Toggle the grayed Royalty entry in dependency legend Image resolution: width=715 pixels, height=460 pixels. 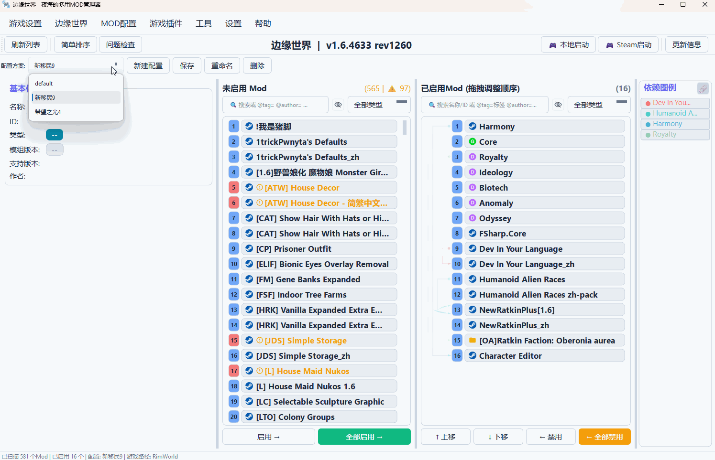coord(675,134)
